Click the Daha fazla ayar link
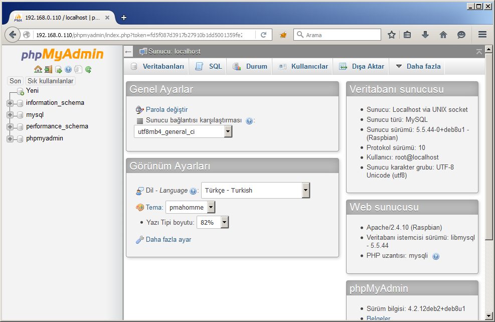Viewport: 495px width, 322px height. (169, 240)
